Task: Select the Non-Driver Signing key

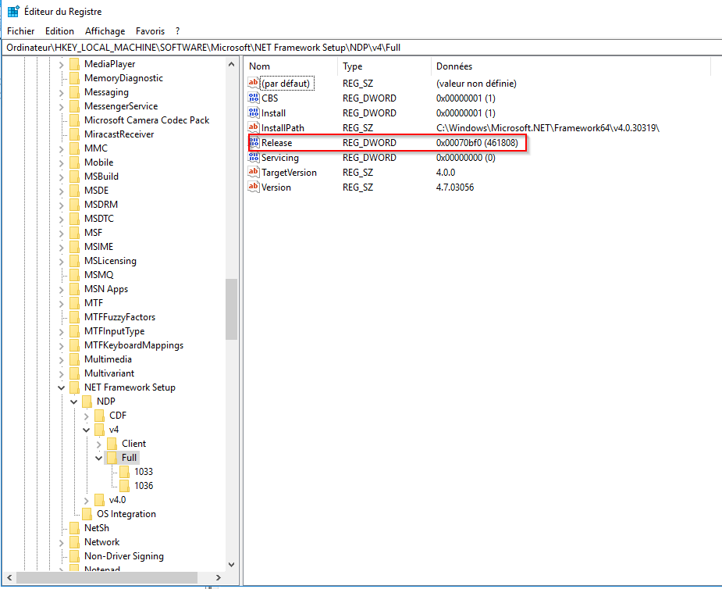Action: (x=124, y=556)
